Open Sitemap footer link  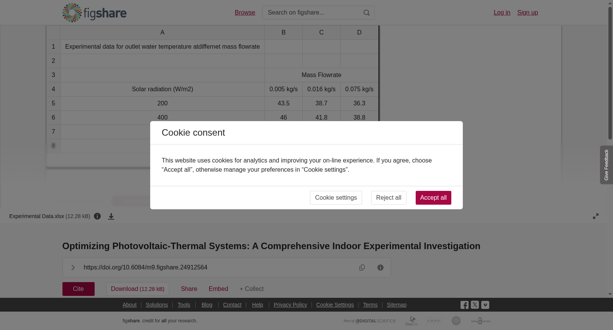pos(397,305)
